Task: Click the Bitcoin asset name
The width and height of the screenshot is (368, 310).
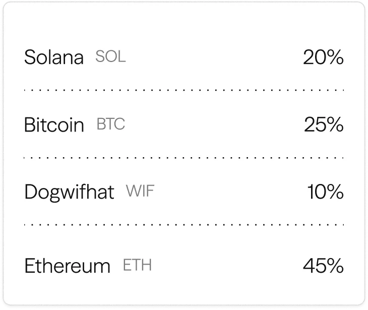Action: [x=54, y=125]
